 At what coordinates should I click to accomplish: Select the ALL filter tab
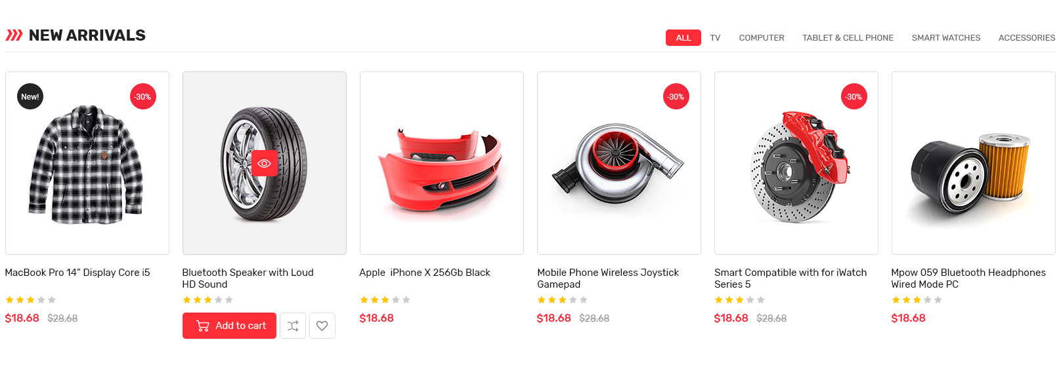click(x=683, y=37)
